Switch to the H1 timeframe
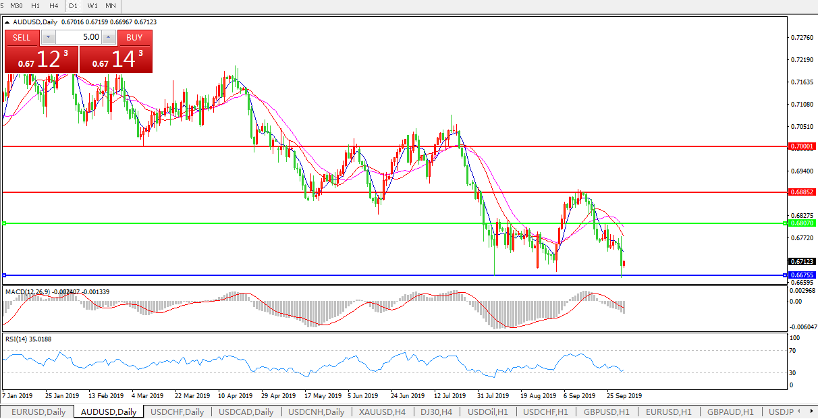 (x=36, y=6)
